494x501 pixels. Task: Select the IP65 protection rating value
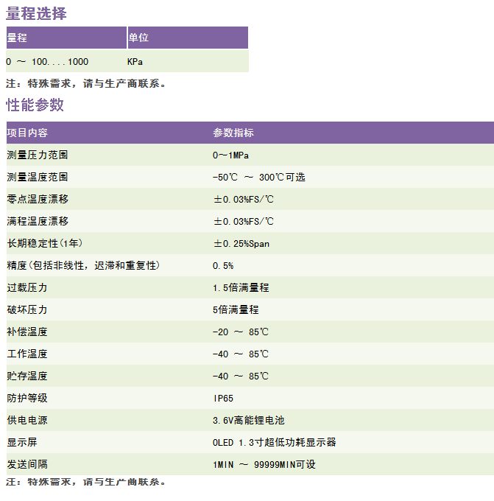tap(223, 398)
